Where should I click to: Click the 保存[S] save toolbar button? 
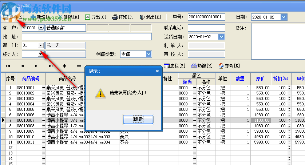point(14,17)
